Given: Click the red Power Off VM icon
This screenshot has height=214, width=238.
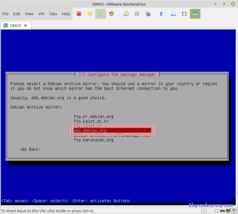Looking at the screenshot, I should click(79, 14).
